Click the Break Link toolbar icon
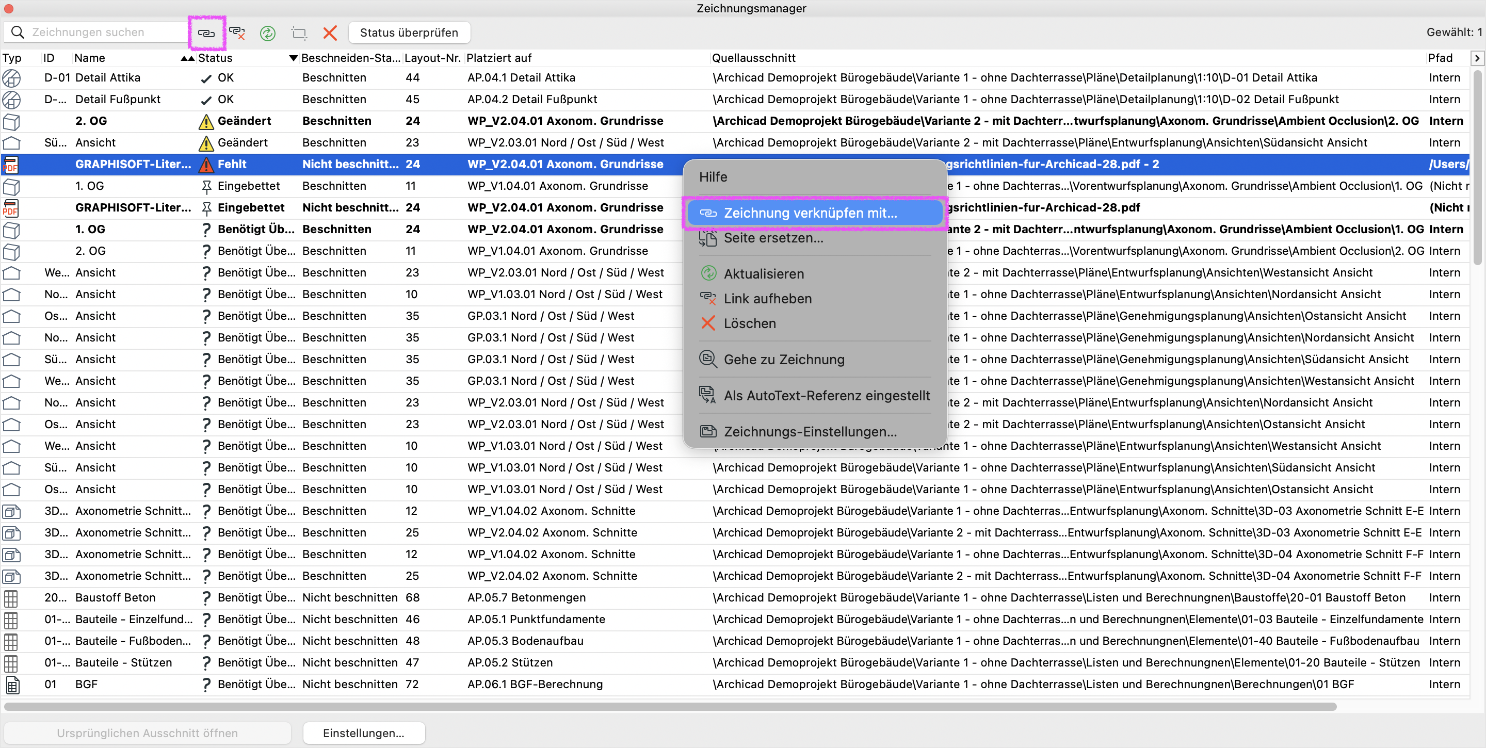The image size is (1486, 748). click(237, 33)
